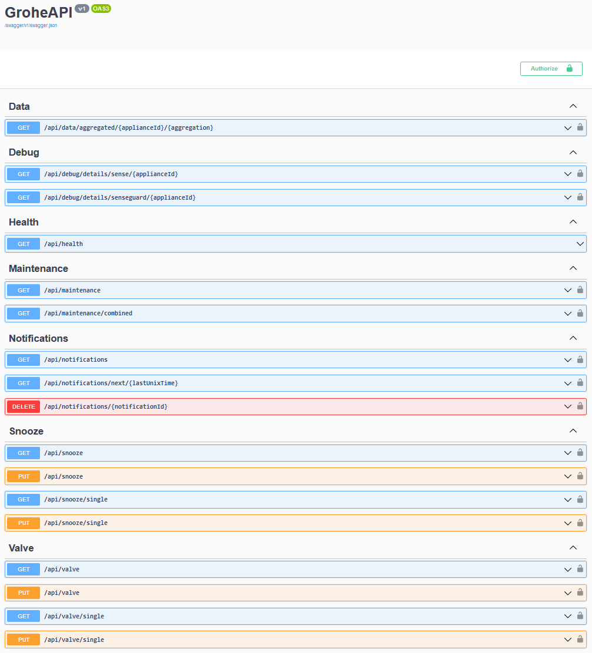This screenshot has height=653, width=592.
Task: Click the OAS3 badge
Action: coord(101,9)
